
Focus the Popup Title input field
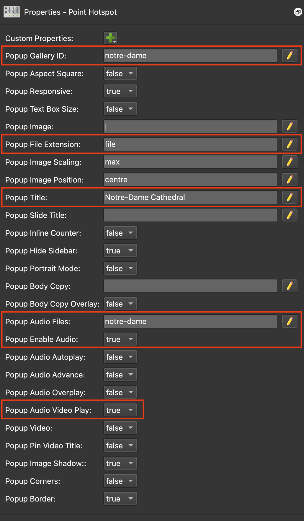(x=191, y=197)
